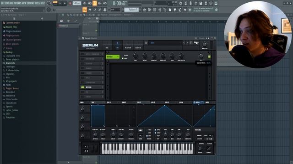Click the LFO shape folder icon
This screenshot has width=293, height=164.
(x=141, y=130)
